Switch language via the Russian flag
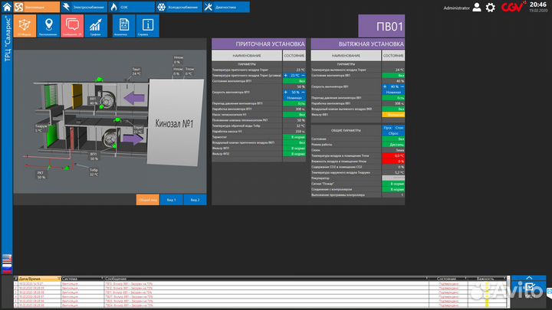The width and height of the screenshot is (552, 310). 7,269
